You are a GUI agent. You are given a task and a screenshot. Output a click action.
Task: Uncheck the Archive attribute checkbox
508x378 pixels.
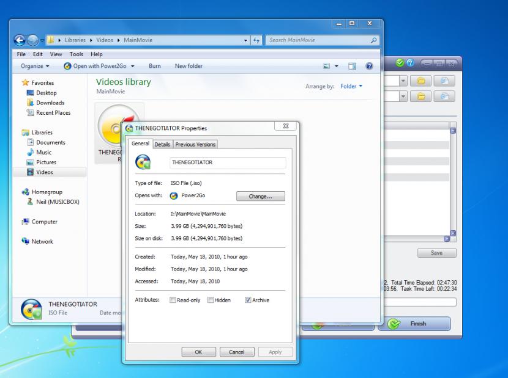248,300
